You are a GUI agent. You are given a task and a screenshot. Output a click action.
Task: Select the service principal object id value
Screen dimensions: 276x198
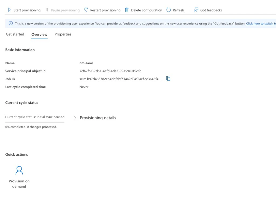pyautogui.click(x=110, y=71)
